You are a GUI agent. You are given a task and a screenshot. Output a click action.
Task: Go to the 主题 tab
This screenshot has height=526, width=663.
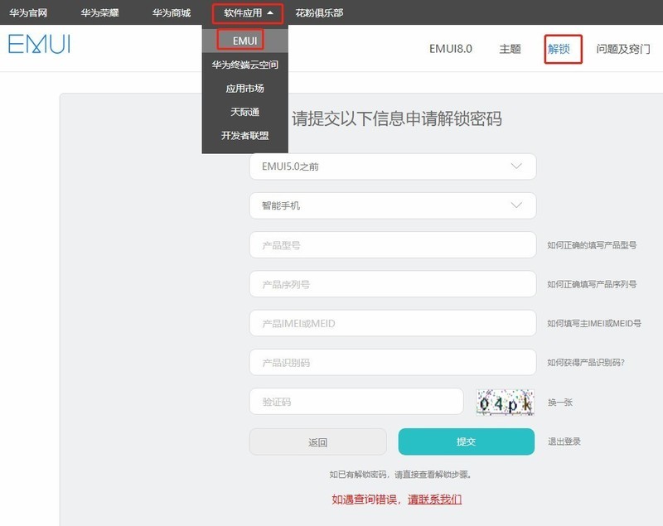pyautogui.click(x=510, y=49)
